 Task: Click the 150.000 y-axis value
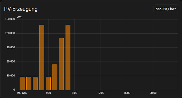pos(10,19)
